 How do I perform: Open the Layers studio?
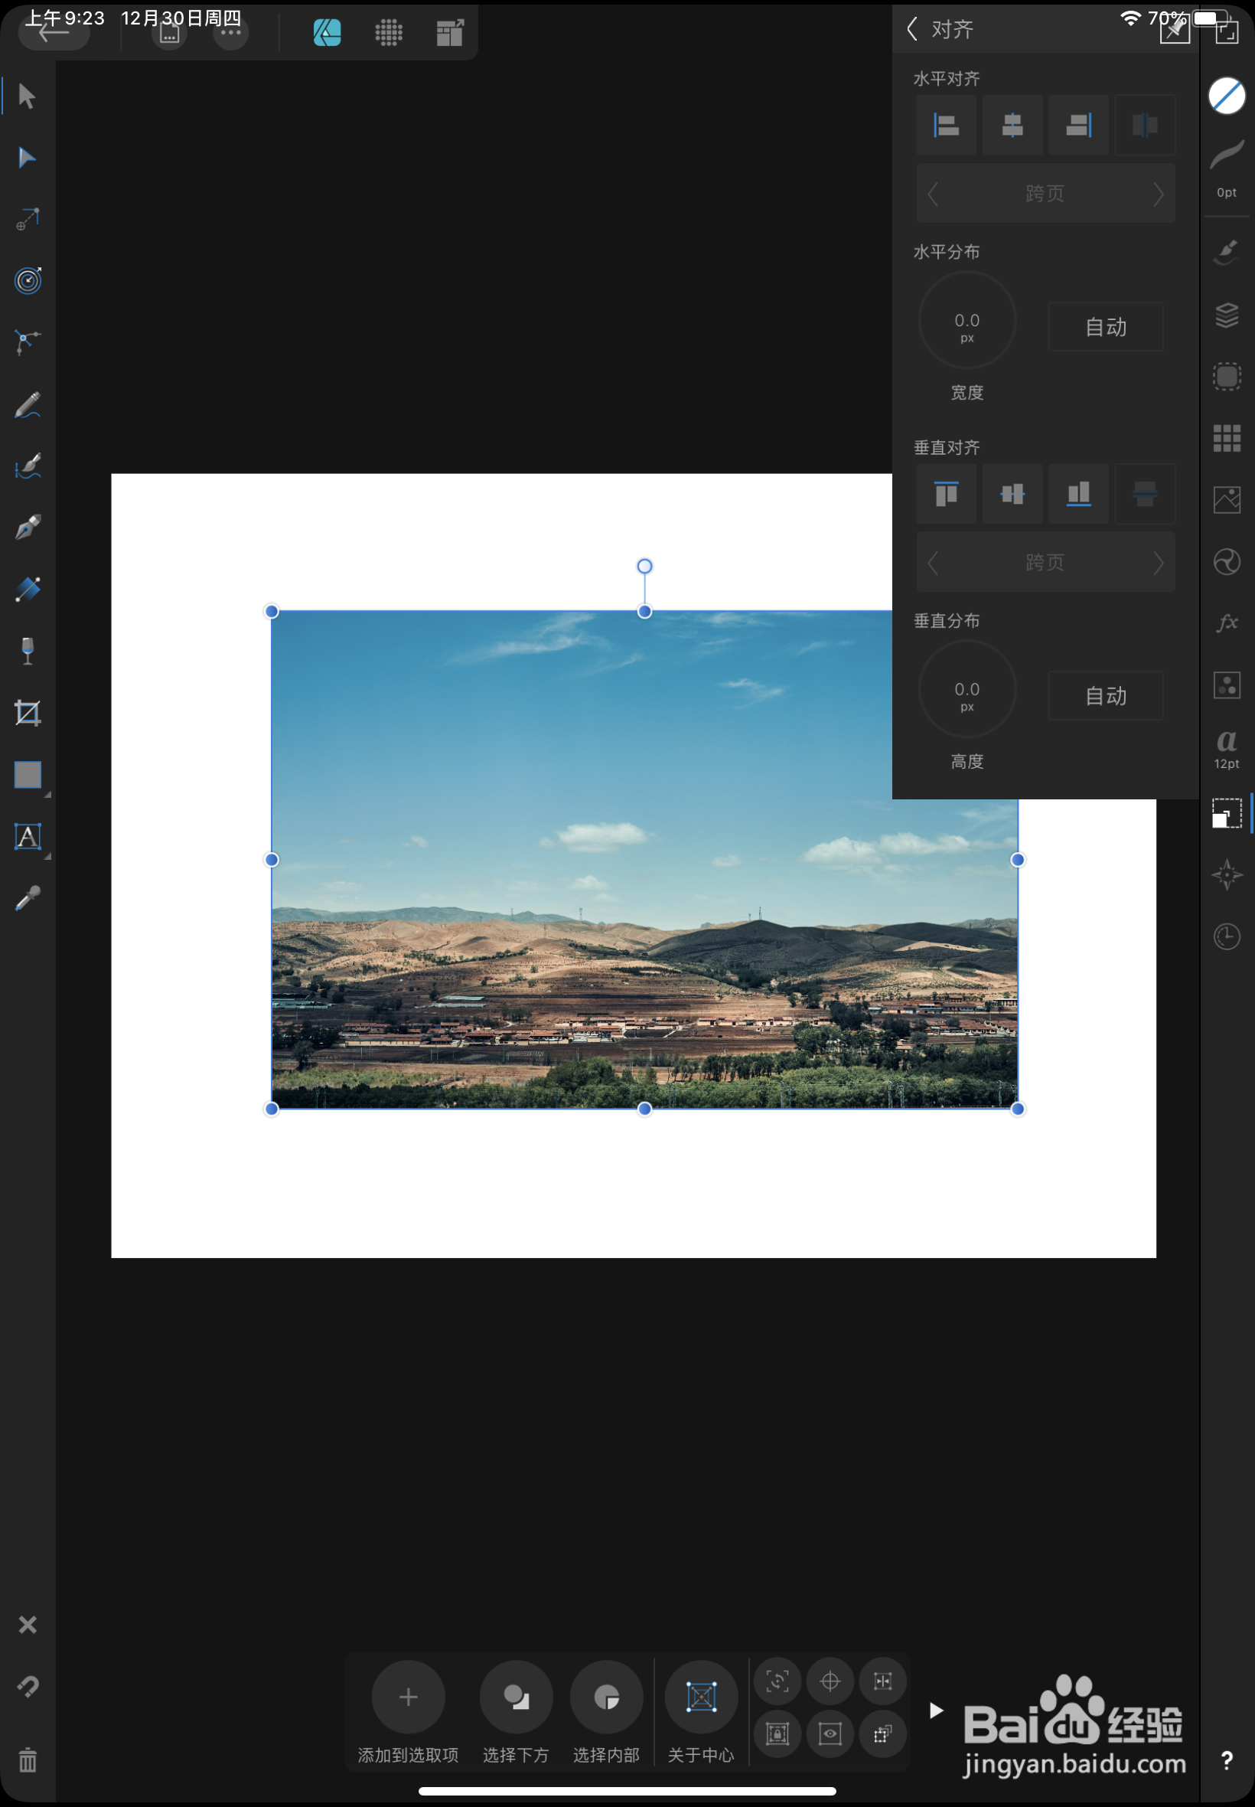coord(1227,315)
